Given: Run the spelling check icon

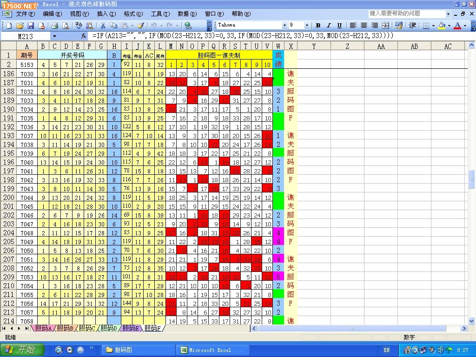Looking at the screenshot, I should point(78,26).
